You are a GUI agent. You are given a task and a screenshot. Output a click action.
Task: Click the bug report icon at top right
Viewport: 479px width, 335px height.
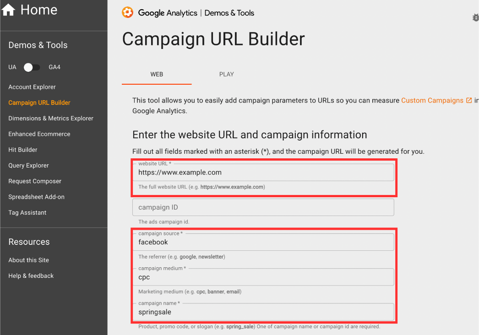(x=475, y=18)
